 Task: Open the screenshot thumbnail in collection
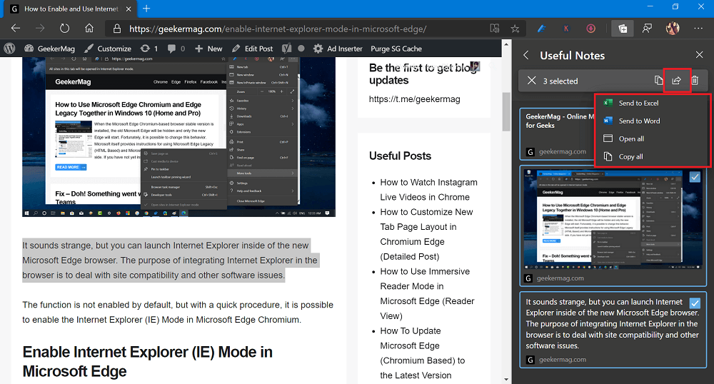point(613,219)
